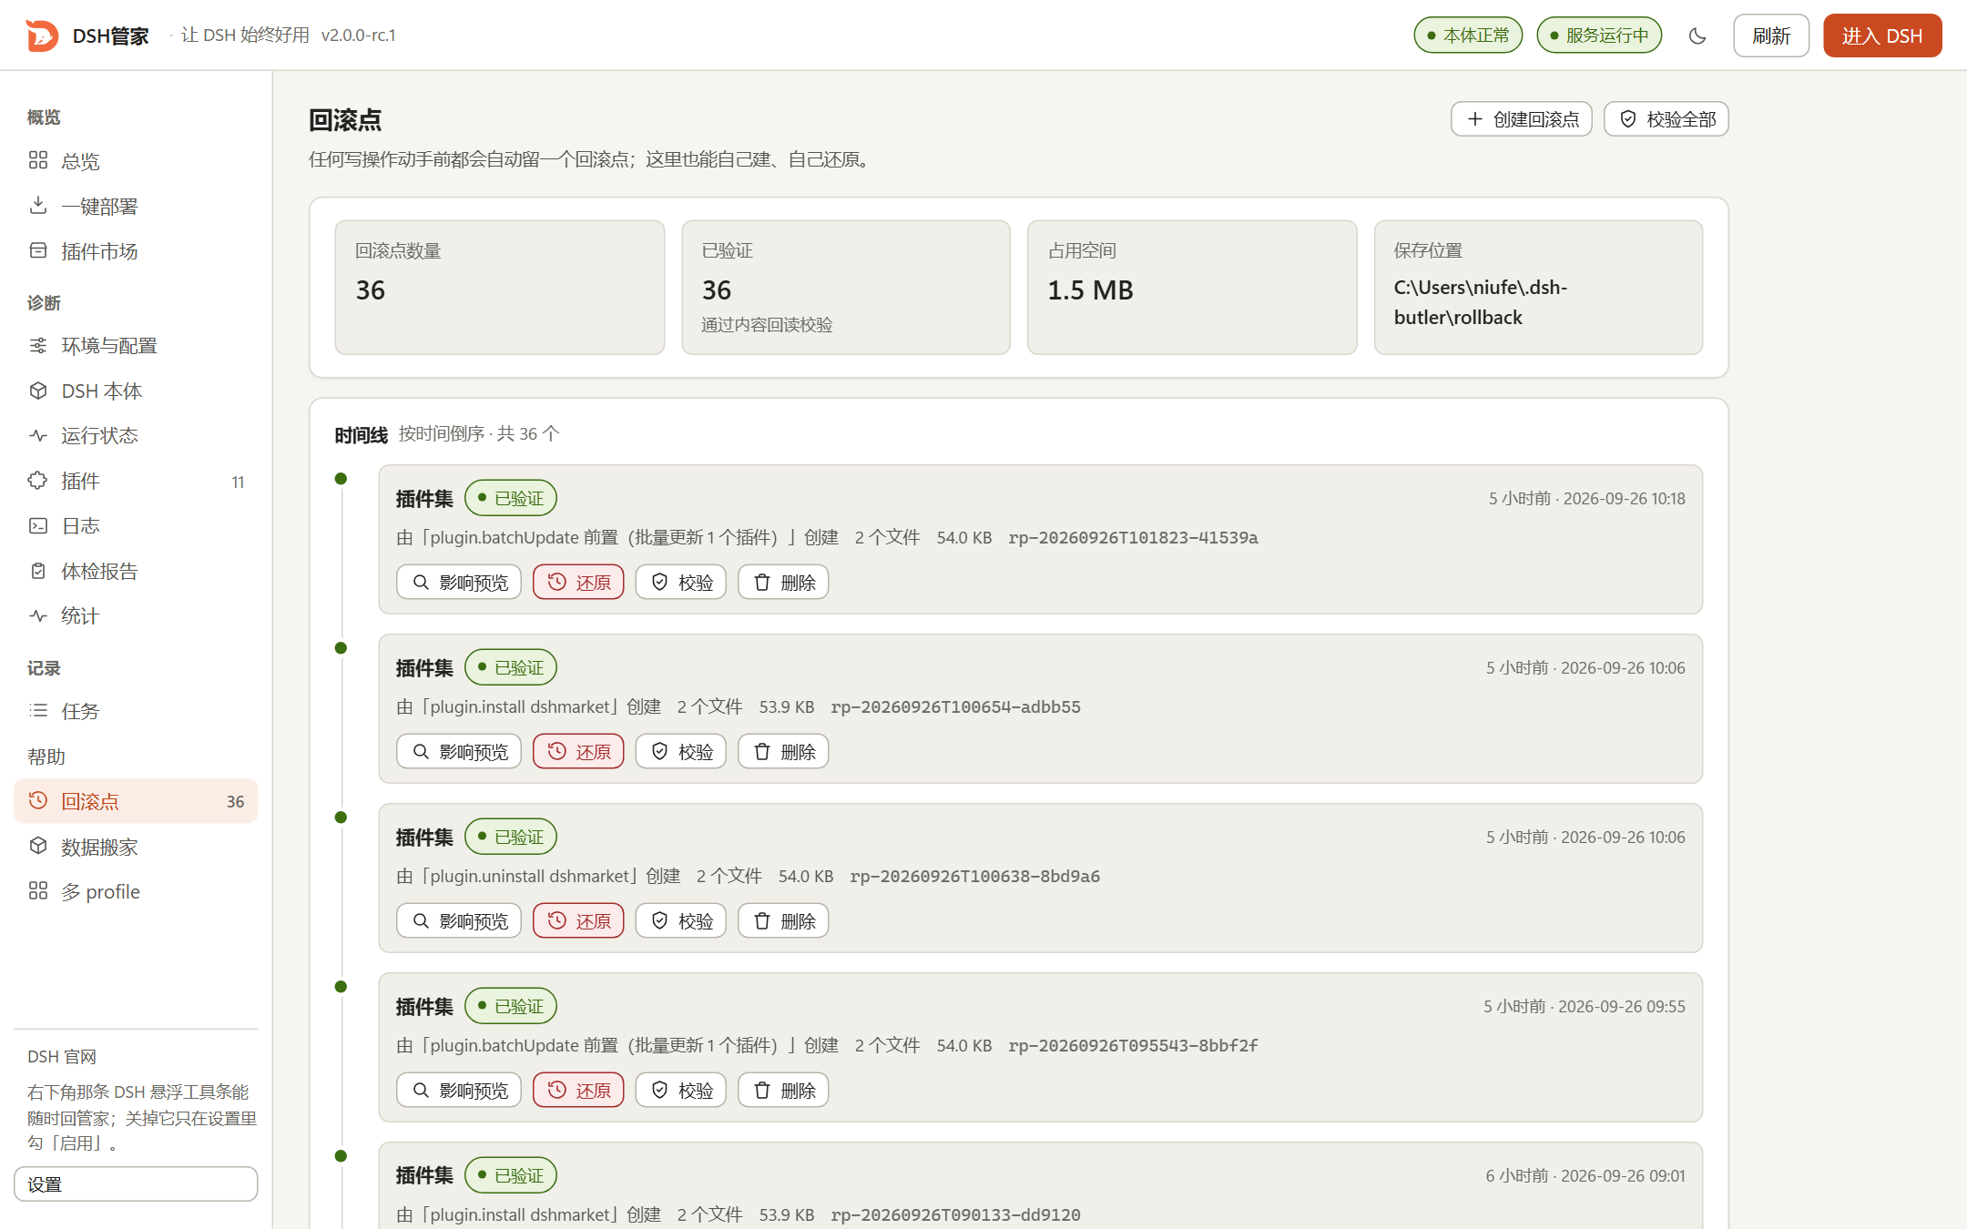Click 保存位置 path C:\Users\niufe\.dsh-butler\rollback
The width and height of the screenshot is (1967, 1229).
tap(1481, 302)
